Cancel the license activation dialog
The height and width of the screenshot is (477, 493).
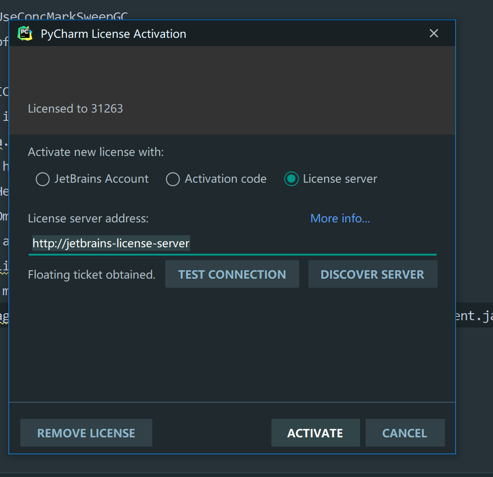405,433
